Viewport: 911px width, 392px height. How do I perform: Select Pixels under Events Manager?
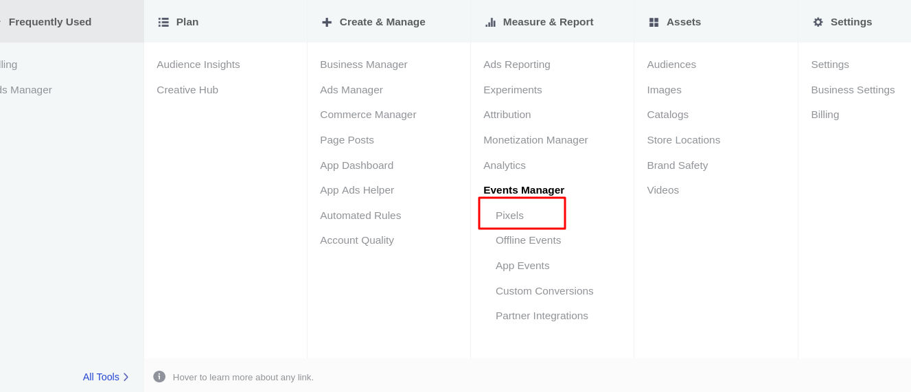point(509,216)
